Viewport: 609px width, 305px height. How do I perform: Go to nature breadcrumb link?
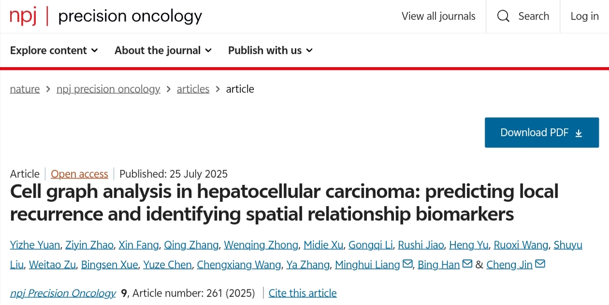tap(25, 89)
